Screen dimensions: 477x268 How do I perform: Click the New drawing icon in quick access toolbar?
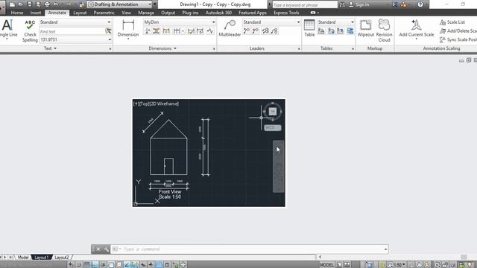pyautogui.click(x=12, y=4)
